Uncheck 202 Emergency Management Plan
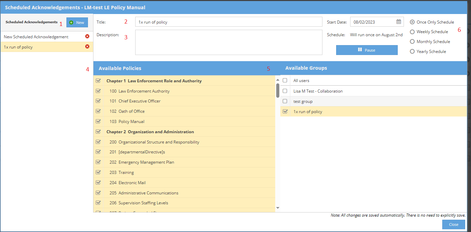Screen dimensions: 471x232 point(98,162)
